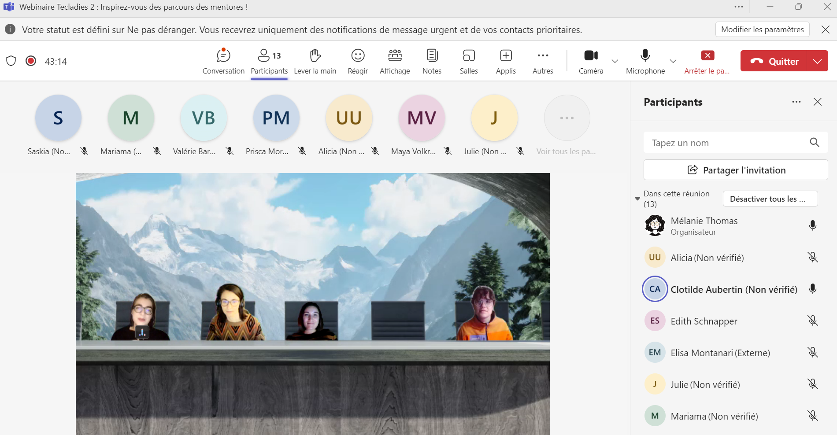Raise your hand with Lever la main
Screen dimensions: 837x435
315,61
